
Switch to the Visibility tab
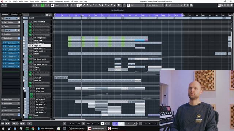pyautogui.click(x=14, y=15)
